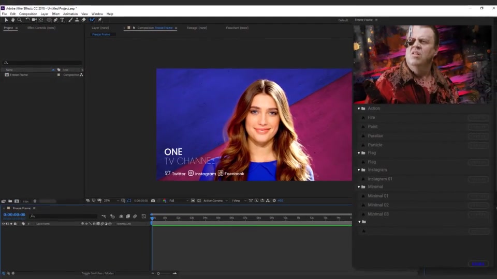This screenshot has width=497, height=279.
Task: Enable frame blending for the composition
Action: pos(128,216)
